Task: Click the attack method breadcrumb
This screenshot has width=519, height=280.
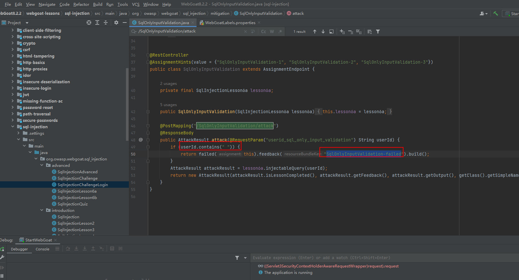Action: [x=295, y=14]
